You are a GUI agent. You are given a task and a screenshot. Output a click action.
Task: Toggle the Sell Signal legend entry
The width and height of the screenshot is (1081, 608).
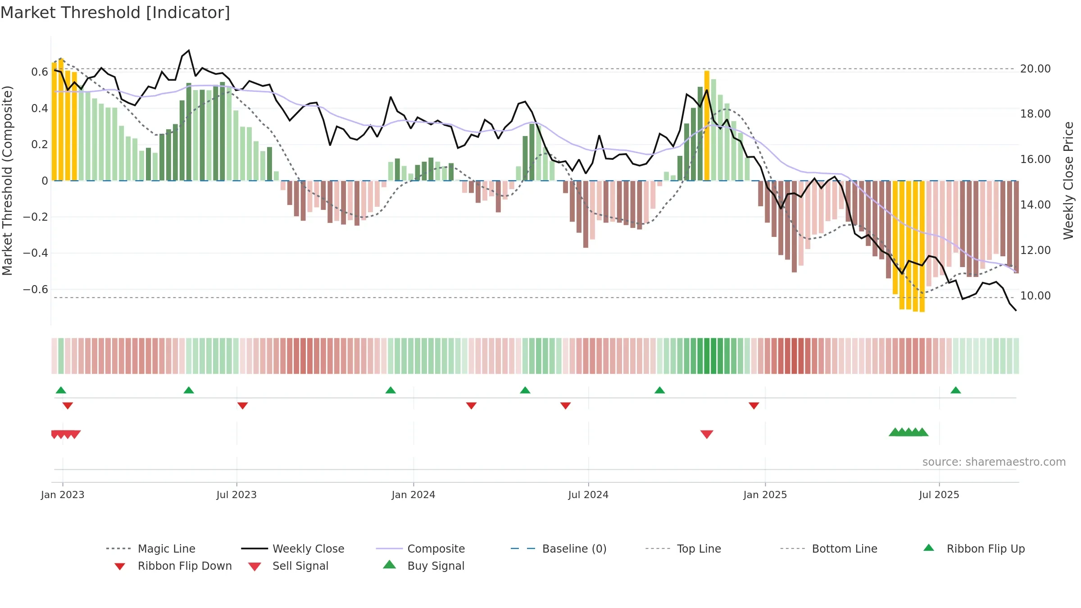(x=288, y=566)
